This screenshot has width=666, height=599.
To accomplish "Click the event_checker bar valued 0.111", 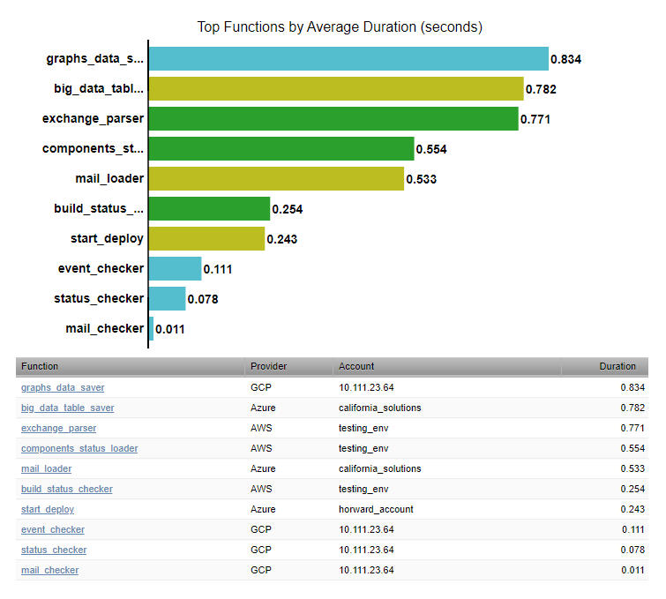I will point(175,268).
